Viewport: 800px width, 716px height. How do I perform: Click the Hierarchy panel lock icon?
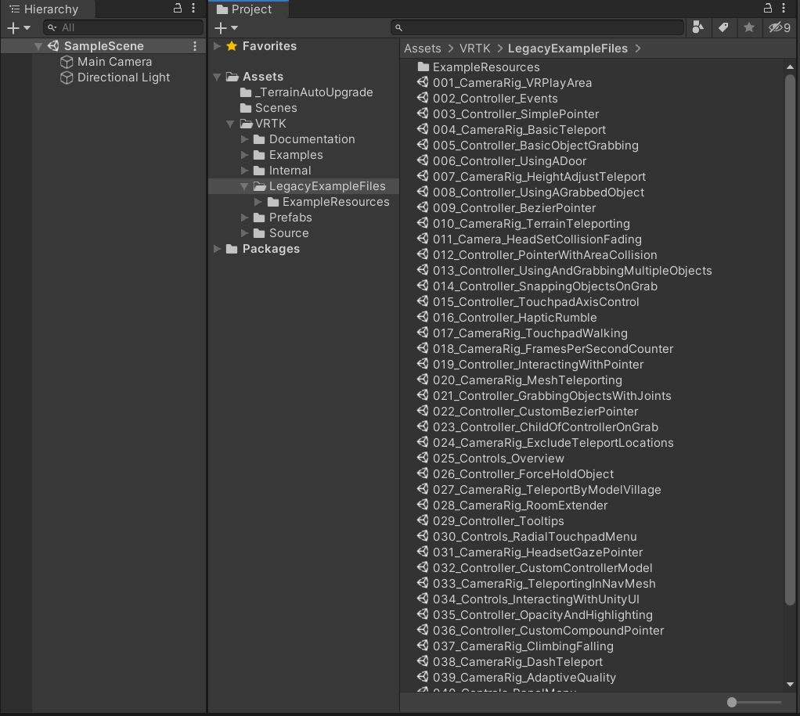tap(178, 8)
